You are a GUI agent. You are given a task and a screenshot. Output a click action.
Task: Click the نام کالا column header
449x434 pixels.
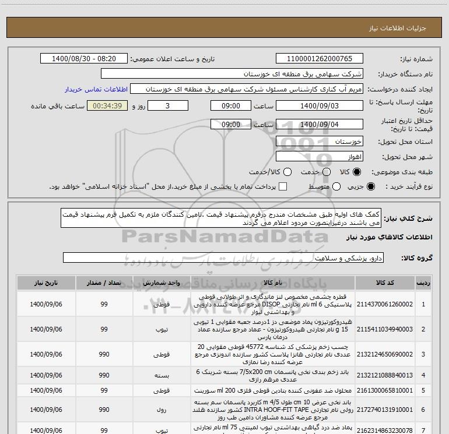point(271,283)
